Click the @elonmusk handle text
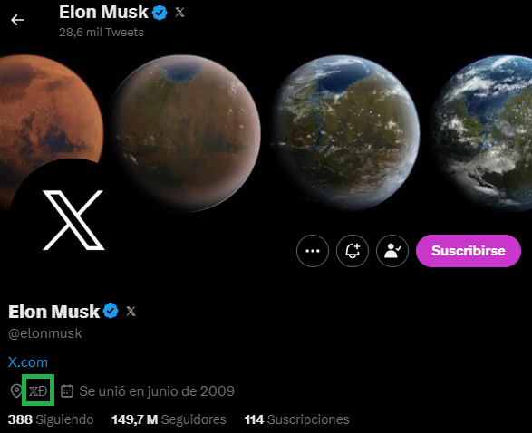This screenshot has height=433, width=532. pyautogui.click(x=45, y=333)
